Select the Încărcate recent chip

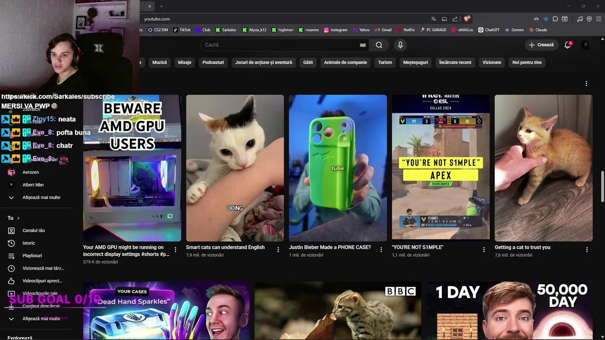click(x=455, y=62)
